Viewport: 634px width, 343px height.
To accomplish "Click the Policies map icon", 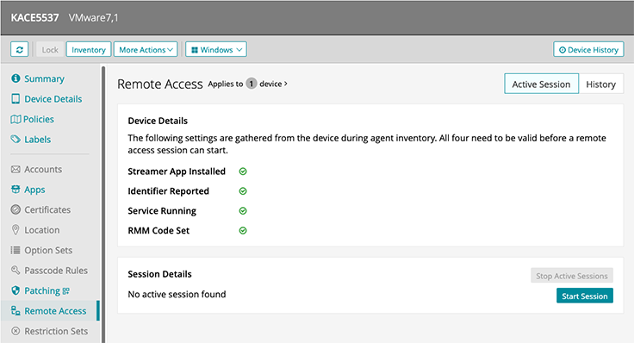I will point(16,119).
